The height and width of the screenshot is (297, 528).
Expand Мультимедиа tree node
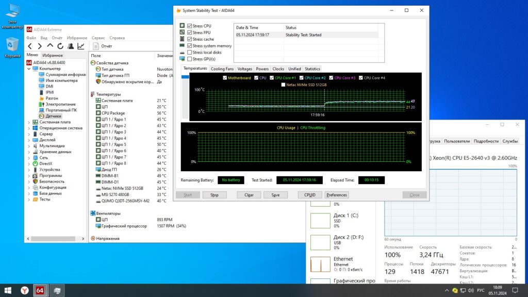tap(29, 146)
